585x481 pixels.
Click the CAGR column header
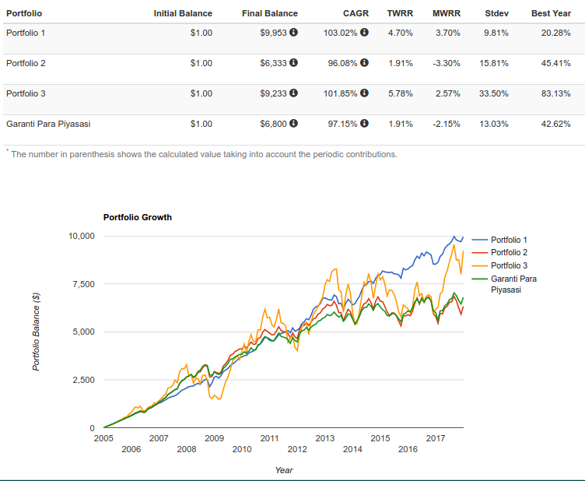[x=356, y=13]
